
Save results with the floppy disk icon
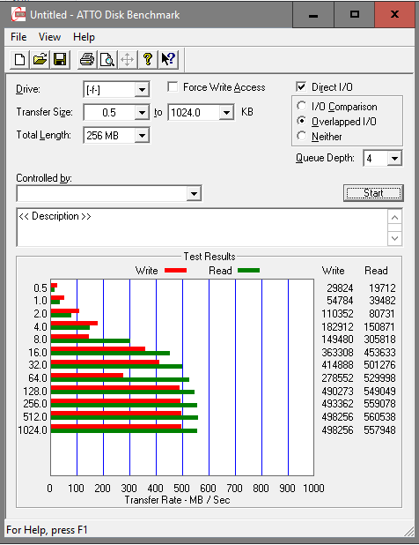pyautogui.click(x=60, y=59)
